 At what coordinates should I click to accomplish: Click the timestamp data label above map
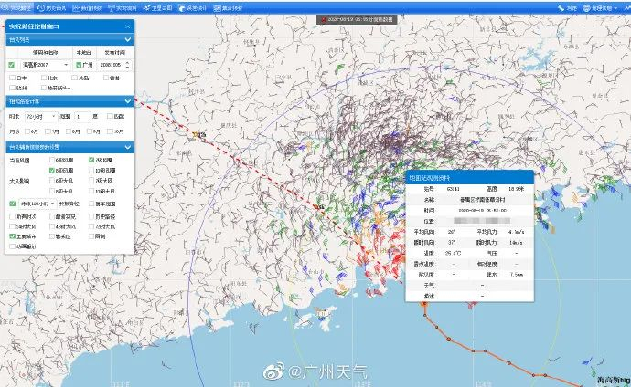click(361, 18)
